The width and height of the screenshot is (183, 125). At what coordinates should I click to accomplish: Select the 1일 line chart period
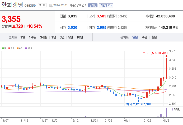click(23, 37)
